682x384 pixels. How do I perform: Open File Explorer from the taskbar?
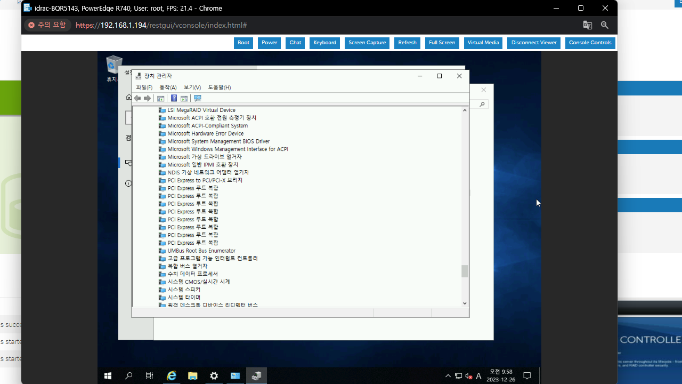[193, 376]
